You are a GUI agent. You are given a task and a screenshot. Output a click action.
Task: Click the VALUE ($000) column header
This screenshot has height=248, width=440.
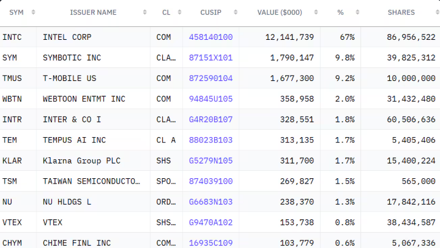click(x=280, y=12)
